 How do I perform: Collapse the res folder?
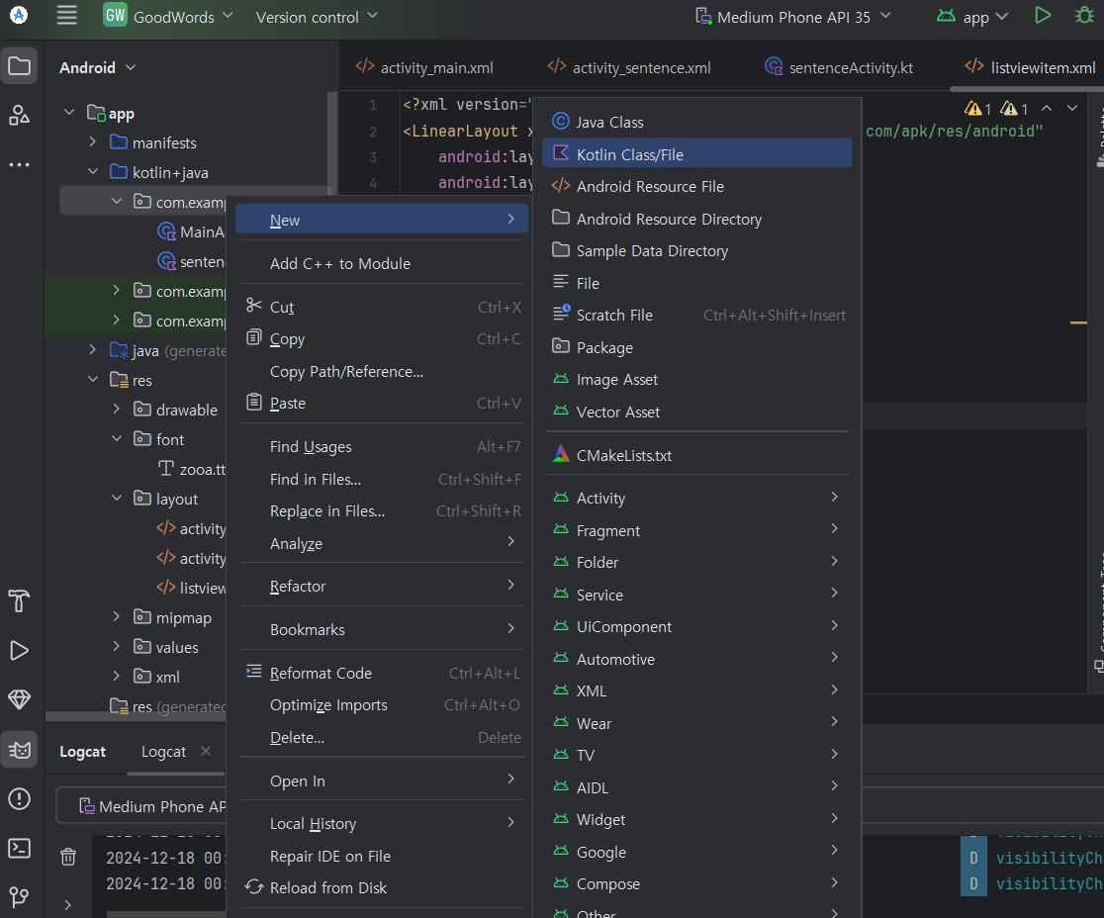[x=93, y=379]
